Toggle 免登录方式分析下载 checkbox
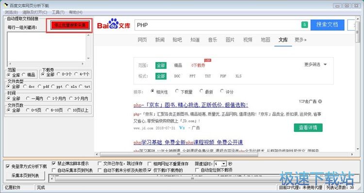The image size is (364, 193). [26, 166]
